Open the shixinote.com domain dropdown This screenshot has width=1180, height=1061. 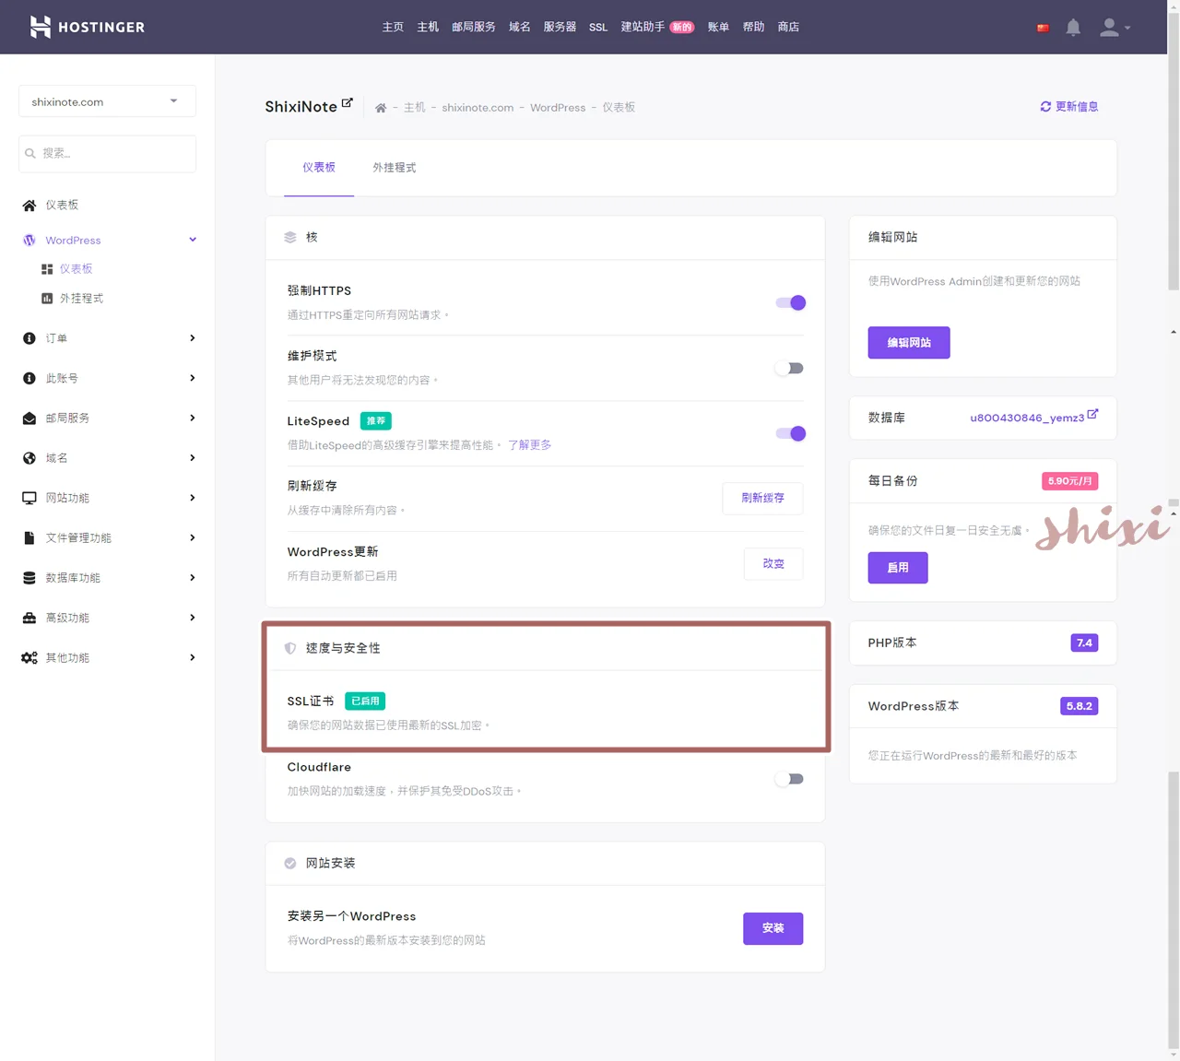(x=107, y=101)
